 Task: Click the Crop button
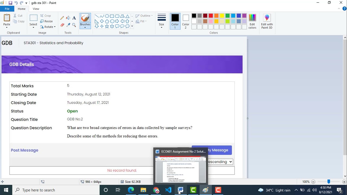[x=46, y=16]
